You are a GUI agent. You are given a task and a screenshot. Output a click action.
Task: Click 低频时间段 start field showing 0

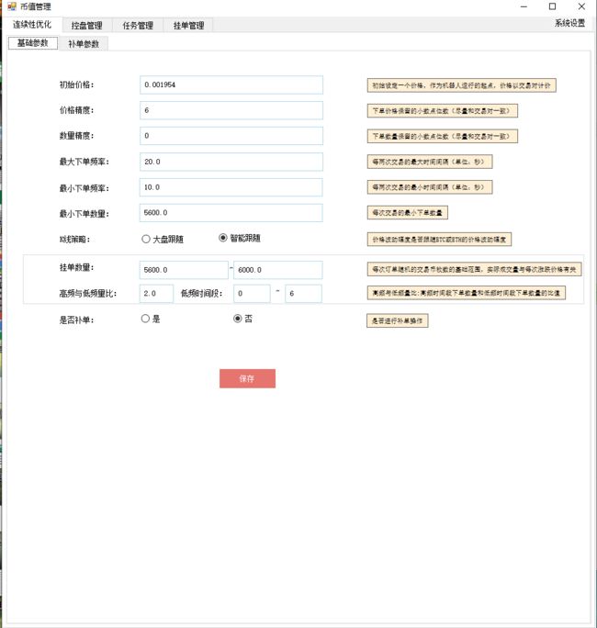pyautogui.click(x=252, y=294)
